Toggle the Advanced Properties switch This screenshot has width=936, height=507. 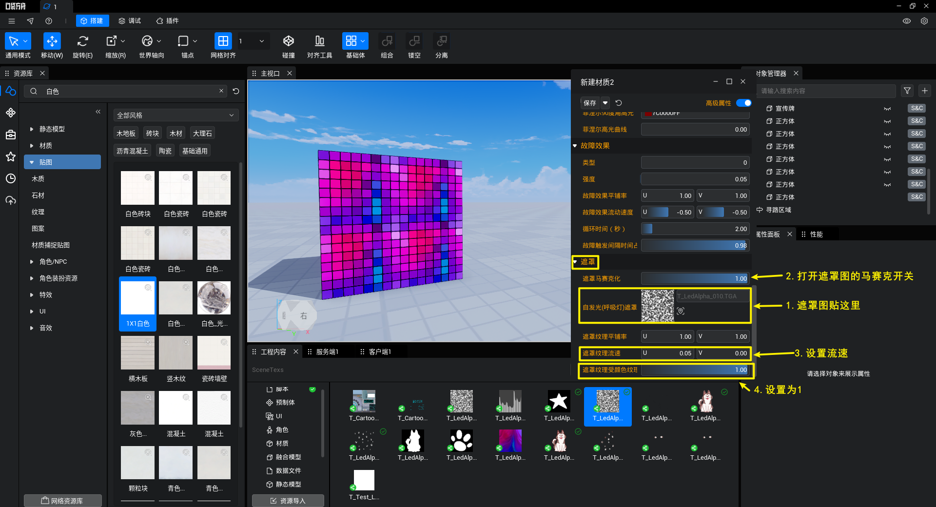[x=743, y=103]
